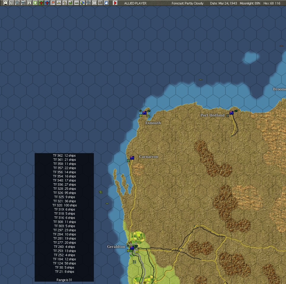Click TF 320: 100 ships list entry
This screenshot has height=284, width=286.
[x=64, y=205]
